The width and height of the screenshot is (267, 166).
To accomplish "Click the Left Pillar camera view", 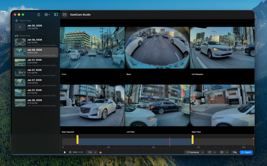I will 157,105.
